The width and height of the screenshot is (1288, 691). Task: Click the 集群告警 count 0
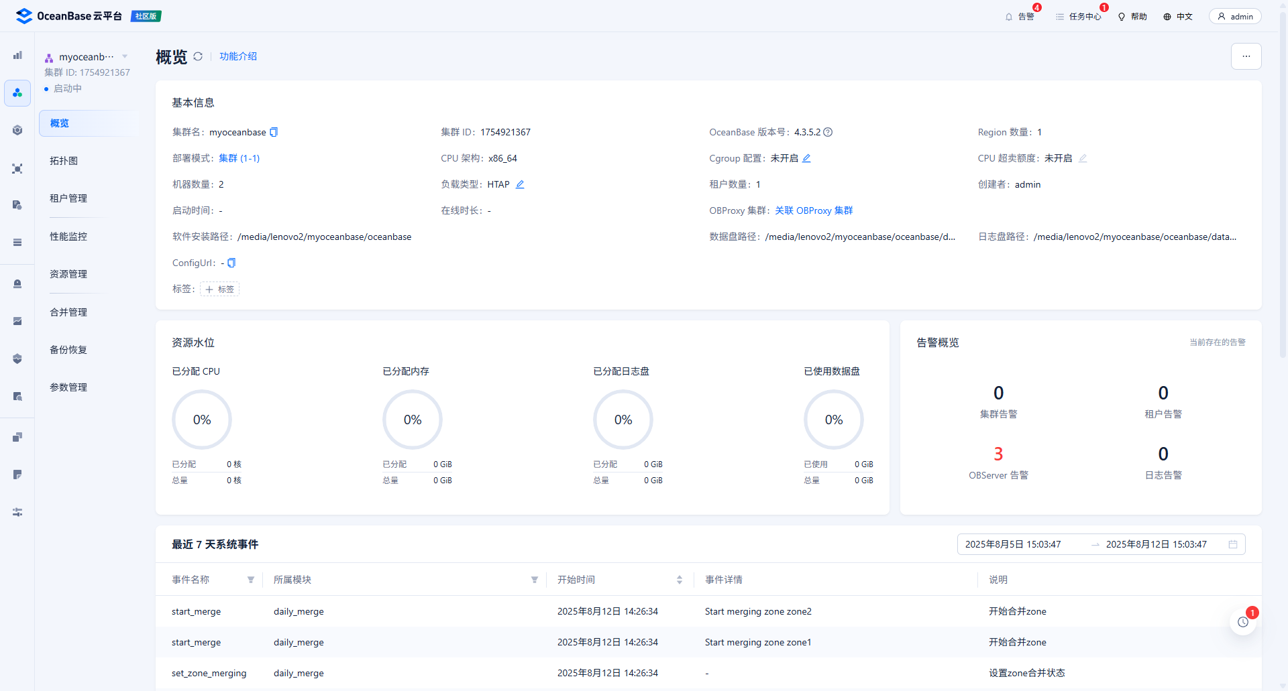click(998, 393)
